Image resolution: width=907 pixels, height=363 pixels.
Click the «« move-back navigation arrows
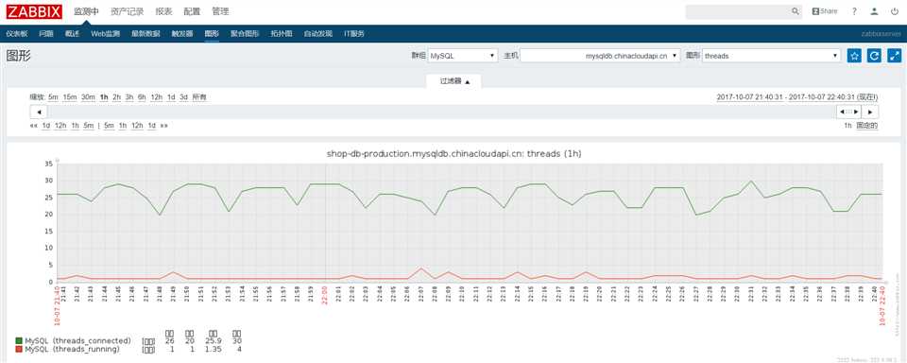click(34, 126)
